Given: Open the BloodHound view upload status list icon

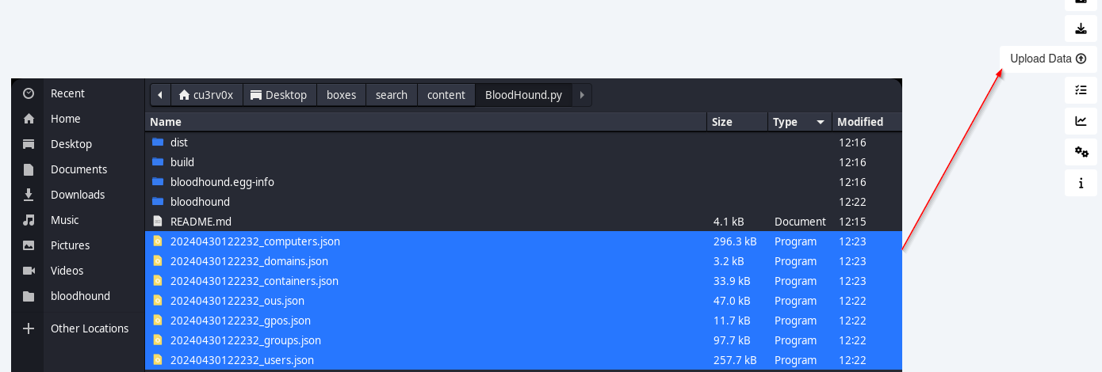Looking at the screenshot, I should (x=1081, y=90).
